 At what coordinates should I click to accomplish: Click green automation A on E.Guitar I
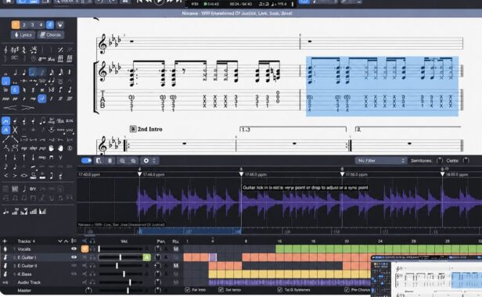[x=146, y=257]
